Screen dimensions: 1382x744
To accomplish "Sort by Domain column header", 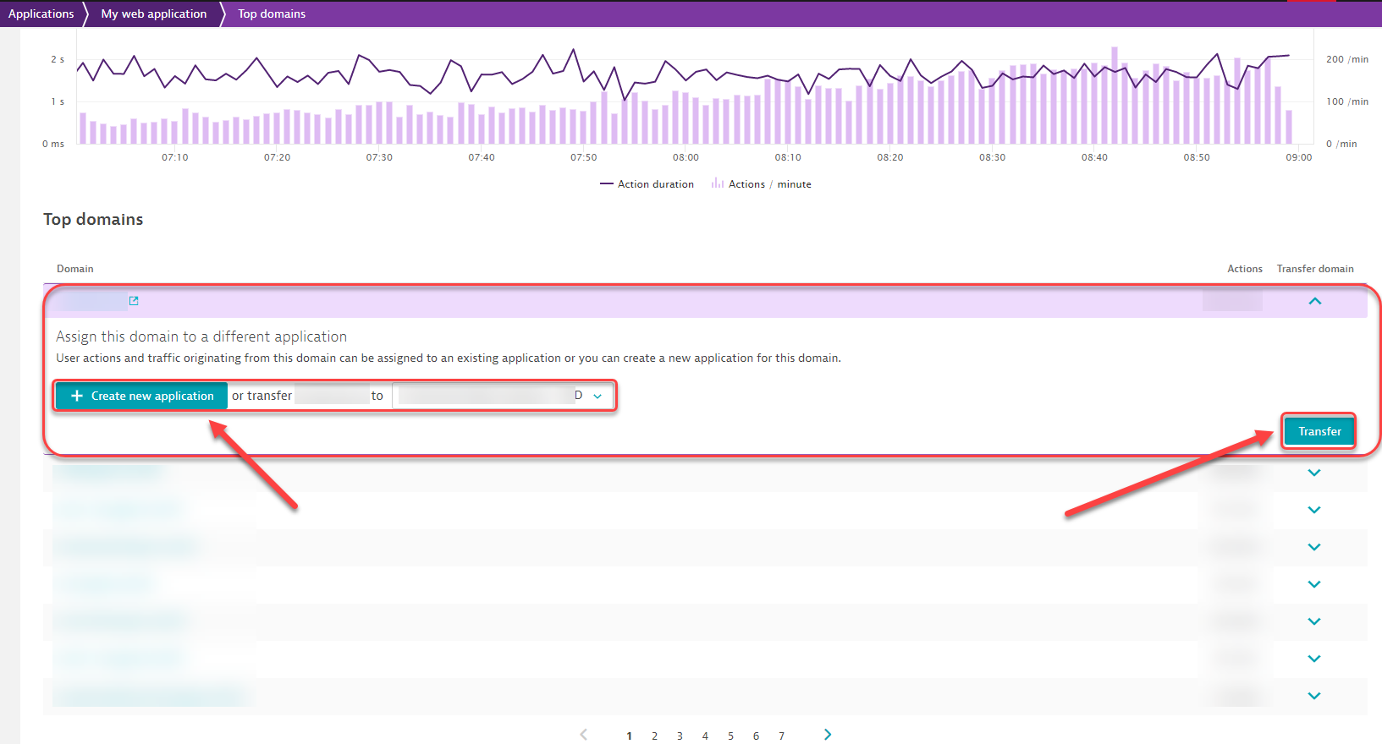I will click(x=75, y=269).
